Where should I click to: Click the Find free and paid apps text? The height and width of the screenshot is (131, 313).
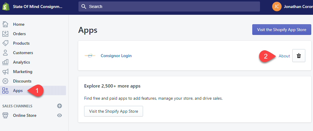pyautogui.click(x=153, y=98)
